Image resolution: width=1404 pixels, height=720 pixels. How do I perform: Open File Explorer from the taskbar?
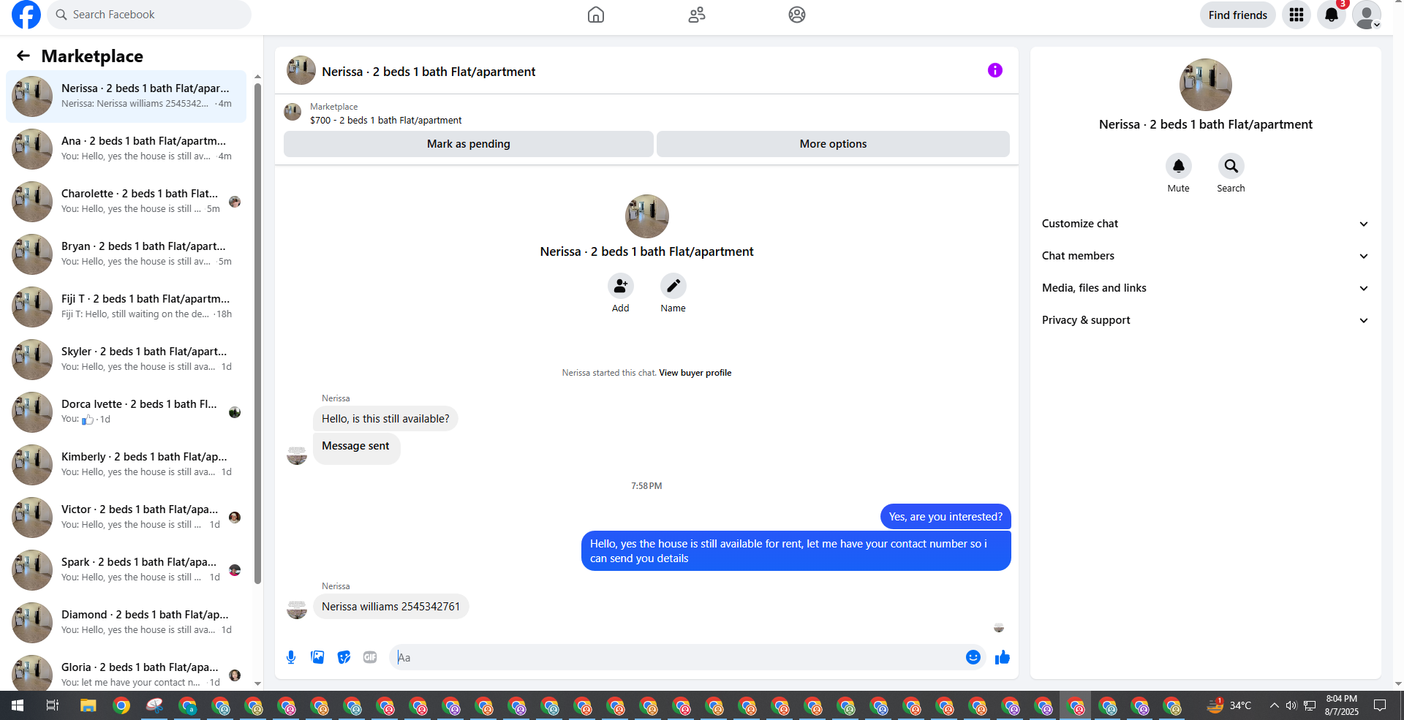pos(88,705)
